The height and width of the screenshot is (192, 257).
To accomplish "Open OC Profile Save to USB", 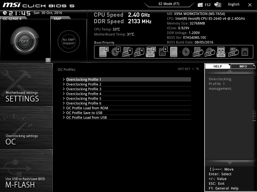I will tap(128, 113).
